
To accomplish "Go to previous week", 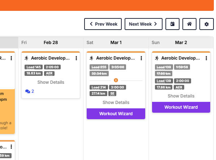I will [x=103, y=24].
